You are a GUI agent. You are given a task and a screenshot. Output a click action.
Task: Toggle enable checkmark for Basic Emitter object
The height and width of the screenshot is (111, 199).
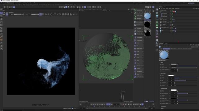[172, 10]
